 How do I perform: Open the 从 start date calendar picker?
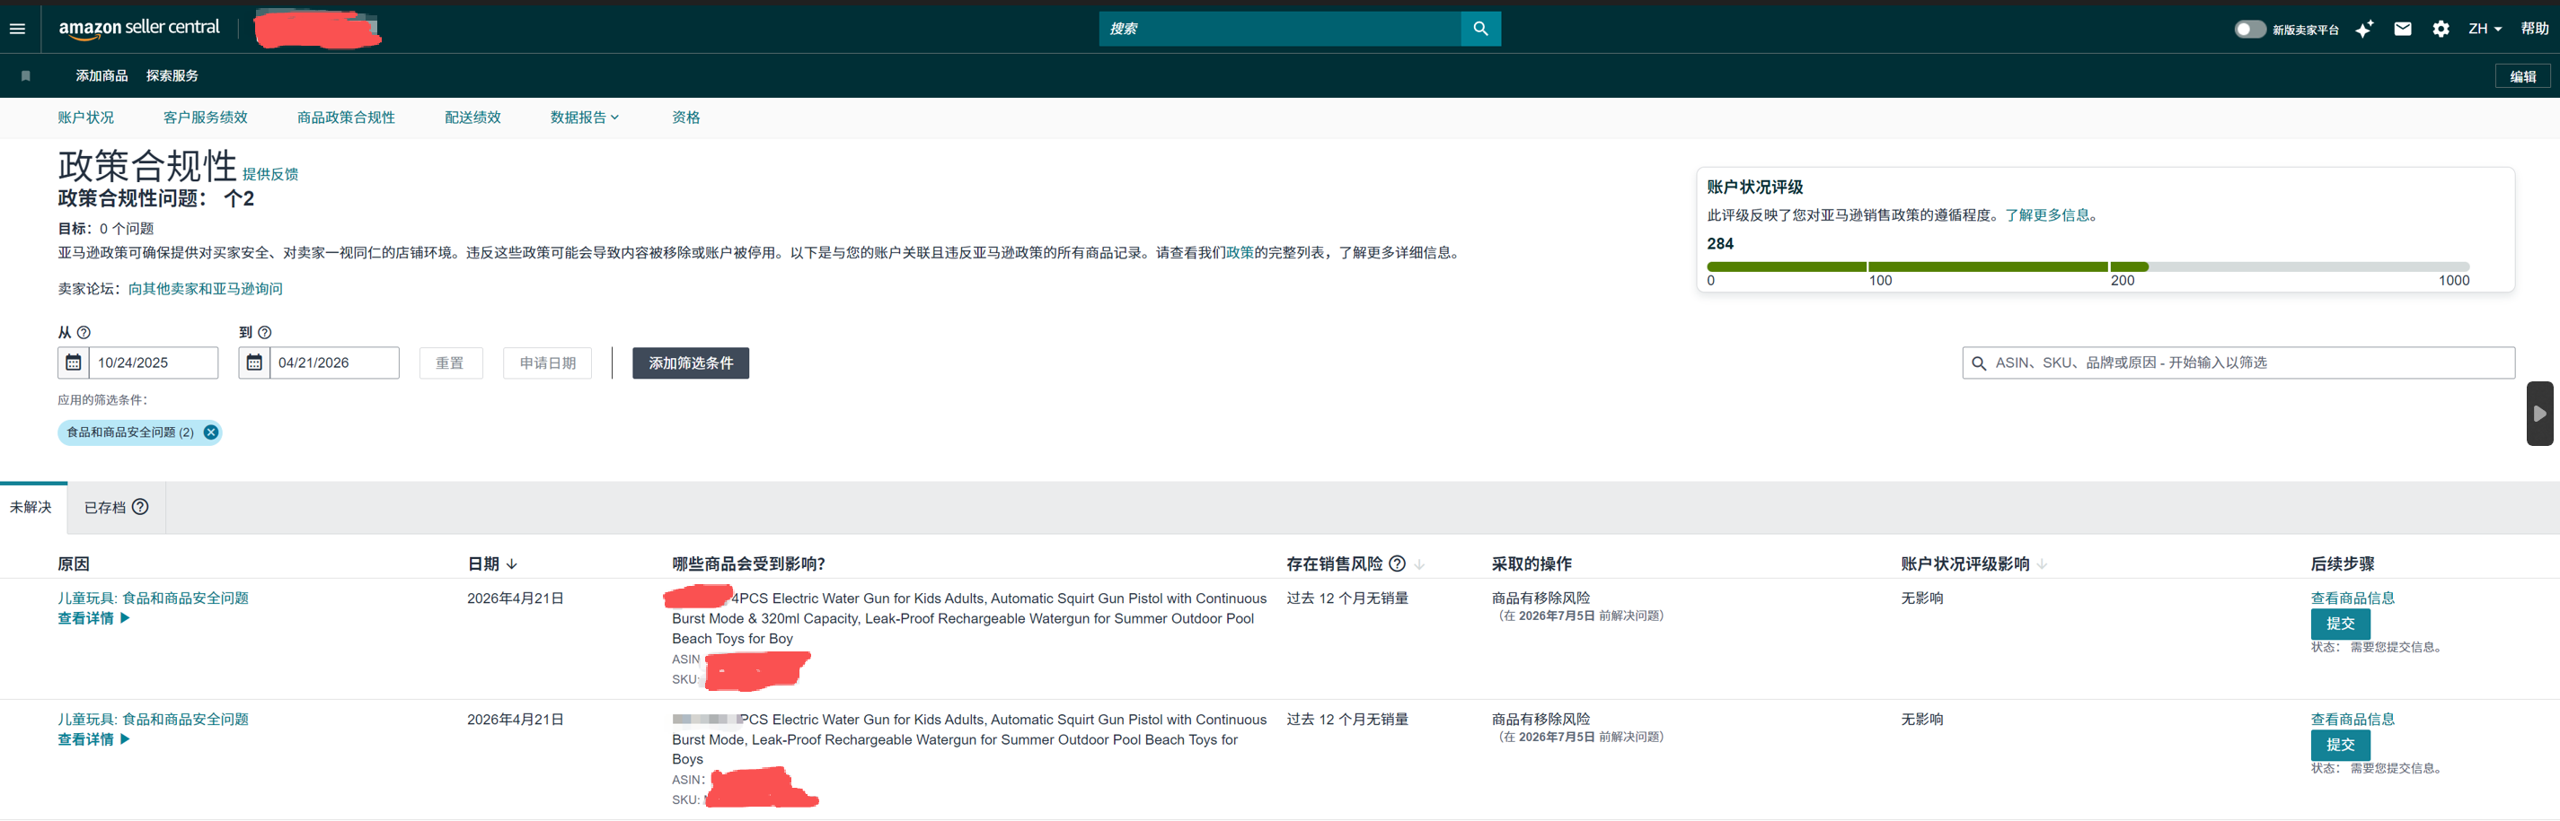(74, 362)
